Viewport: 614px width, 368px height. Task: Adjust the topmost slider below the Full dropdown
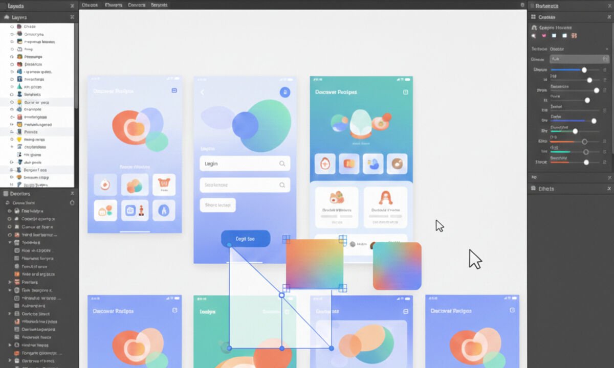coord(575,70)
